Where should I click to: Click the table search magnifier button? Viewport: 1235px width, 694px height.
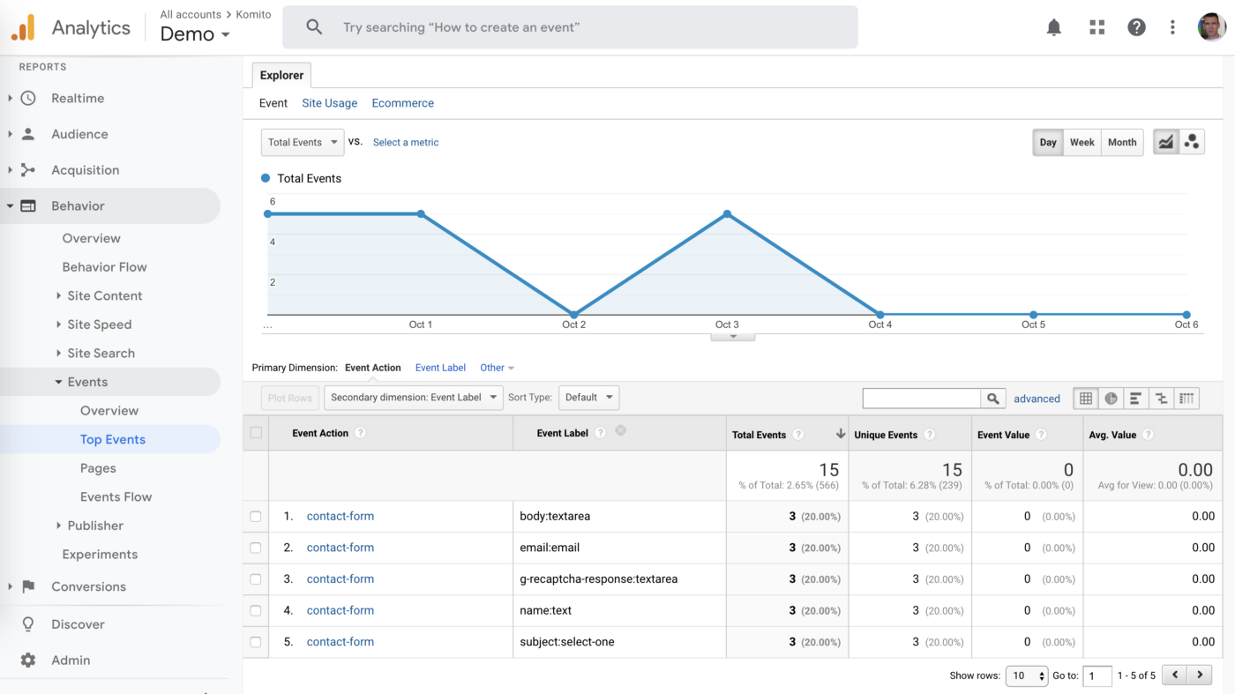click(992, 399)
